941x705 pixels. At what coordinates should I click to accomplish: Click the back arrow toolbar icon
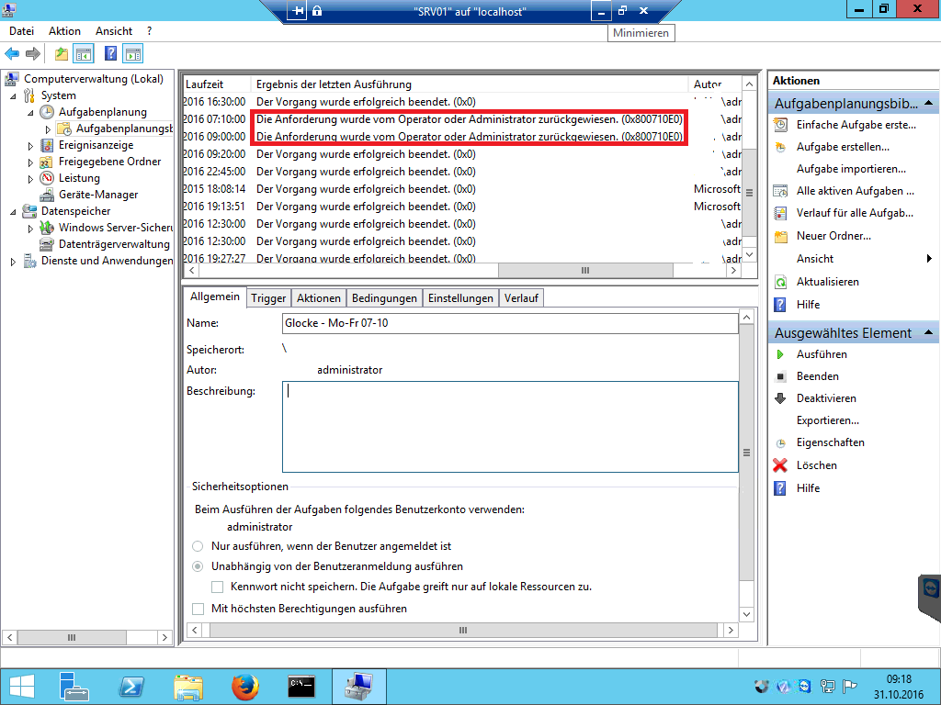coord(12,53)
